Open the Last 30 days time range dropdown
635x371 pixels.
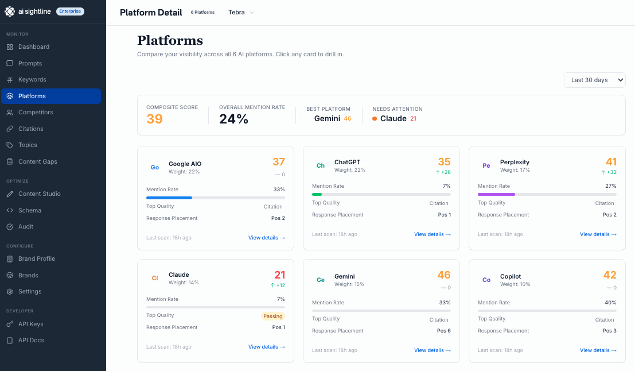click(594, 80)
